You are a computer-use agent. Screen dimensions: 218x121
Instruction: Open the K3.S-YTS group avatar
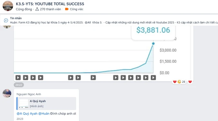(8, 6)
